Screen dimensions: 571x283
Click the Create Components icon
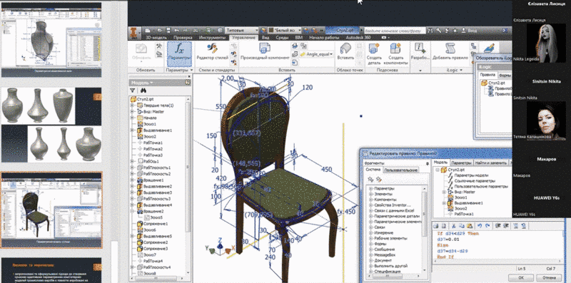coord(395,48)
